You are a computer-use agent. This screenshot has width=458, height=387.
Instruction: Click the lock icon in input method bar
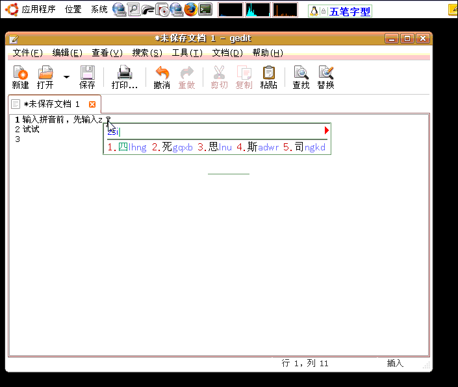pyautogui.click(x=324, y=12)
